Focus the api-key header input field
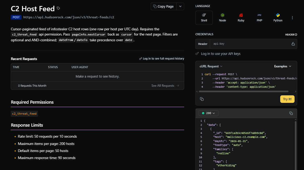This screenshot has height=170, width=304. point(250,44)
